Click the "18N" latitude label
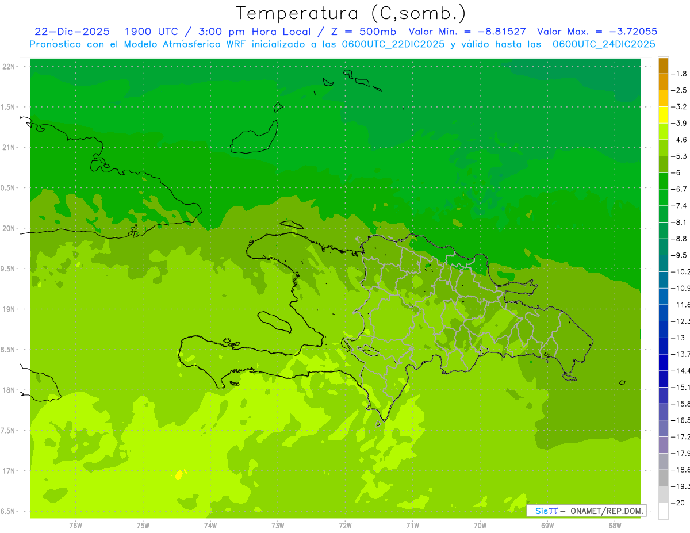This screenshot has height=533, width=690. click(9, 390)
